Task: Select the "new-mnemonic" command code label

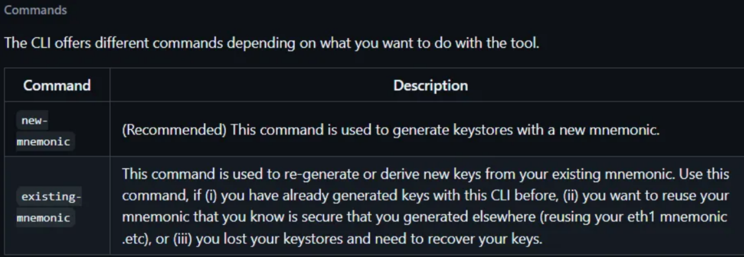Action: 43,131
